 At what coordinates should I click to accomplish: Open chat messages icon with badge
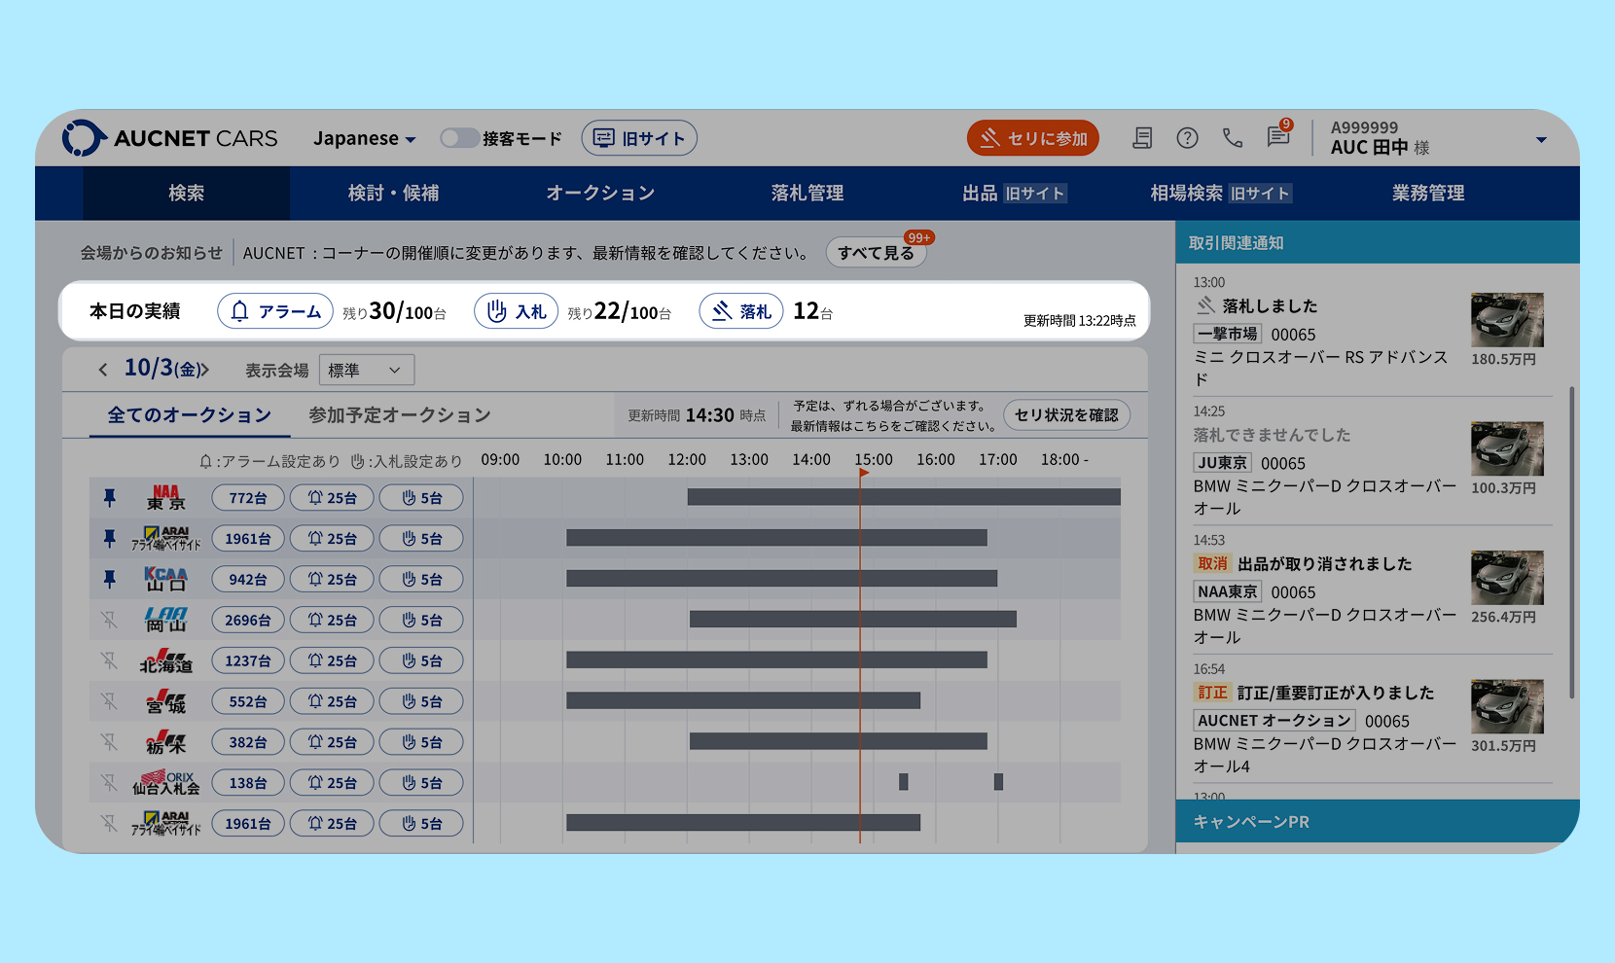point(1278,137)
